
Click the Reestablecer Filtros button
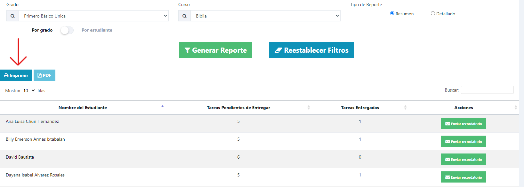tap(311, 50)
